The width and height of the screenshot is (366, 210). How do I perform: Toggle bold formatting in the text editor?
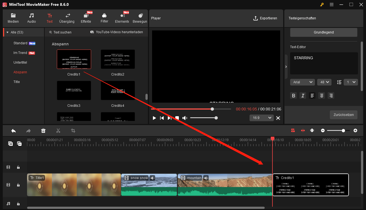pos(293,95)
